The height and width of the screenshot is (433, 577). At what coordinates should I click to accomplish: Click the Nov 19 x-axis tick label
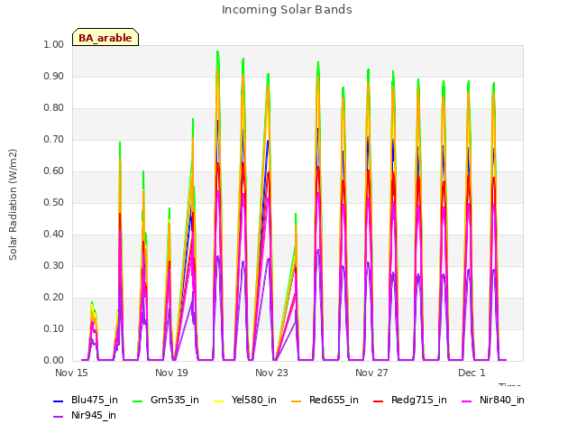(x=171, y=373)
